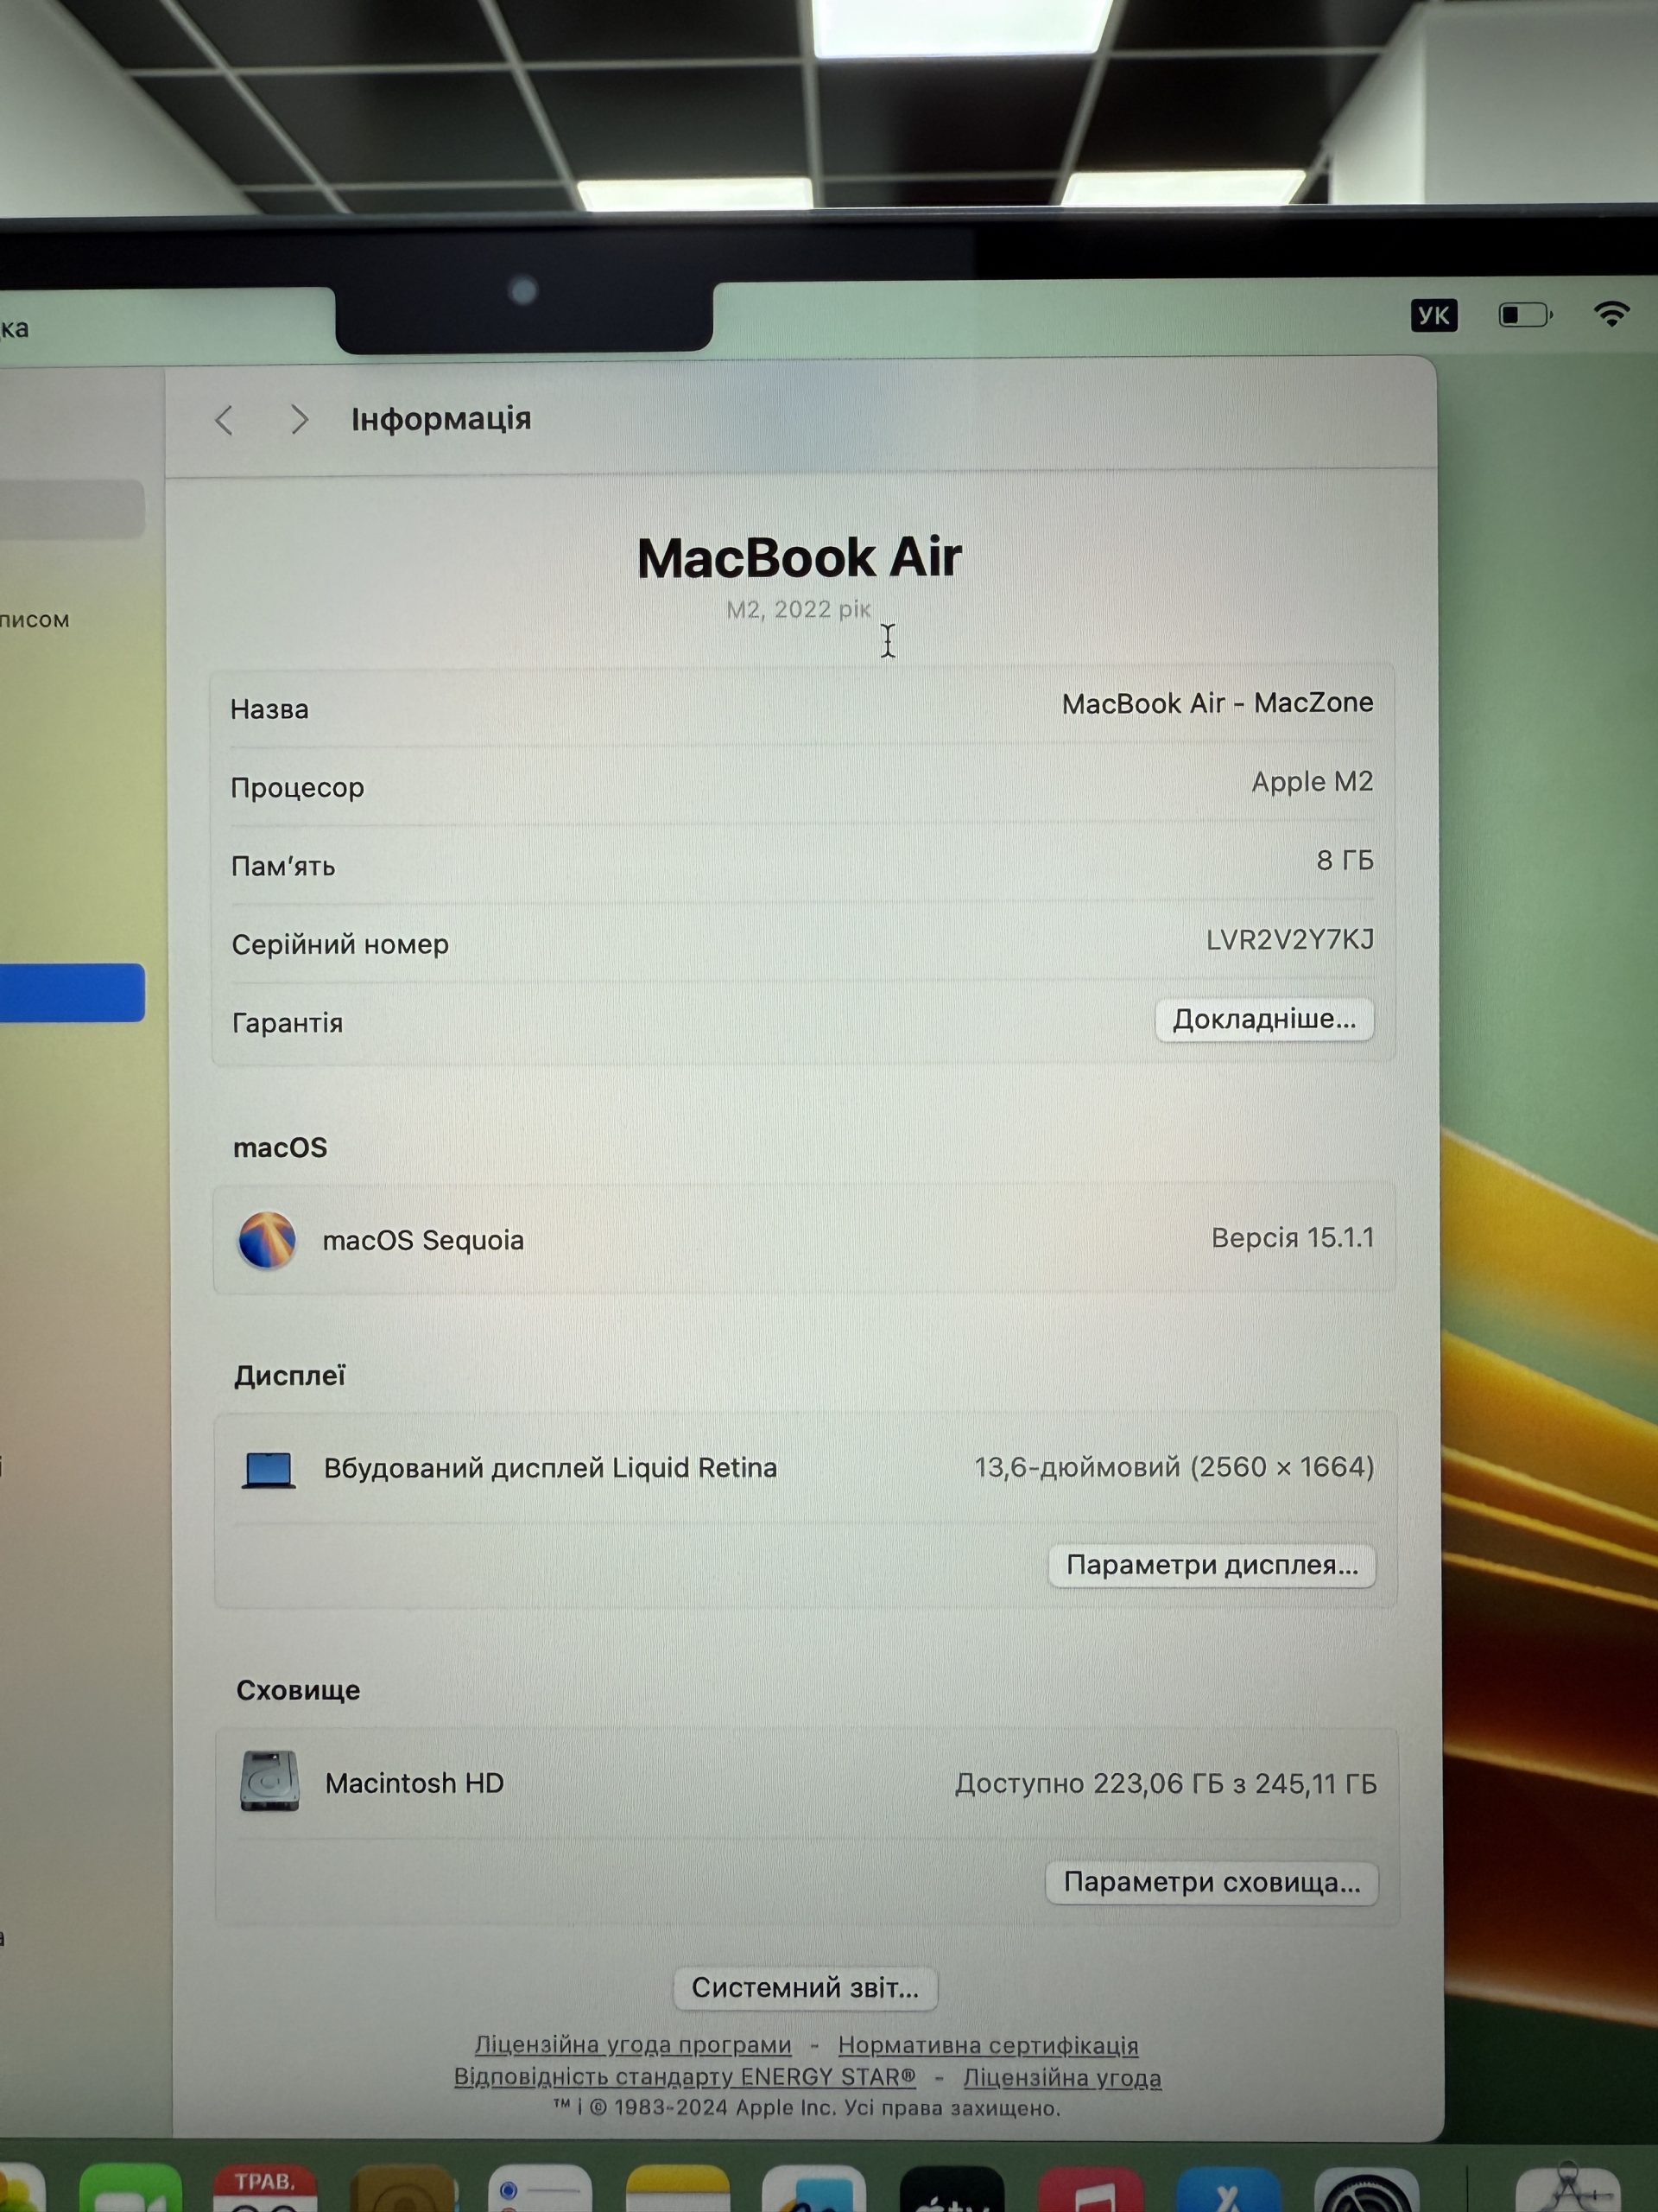Click the built-in display laptop icon
1658x2212 pixels.
[269, 1470]
